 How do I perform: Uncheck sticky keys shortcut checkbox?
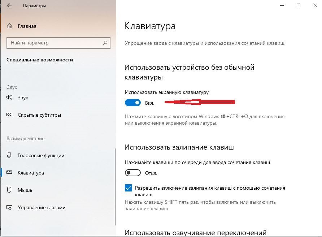tap(129, 188)
